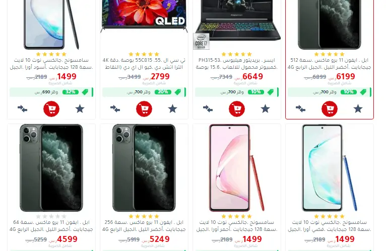Favorite the Acer Predator laptop
The height and width of the screenshot is (251, 386).
(266, 109)
